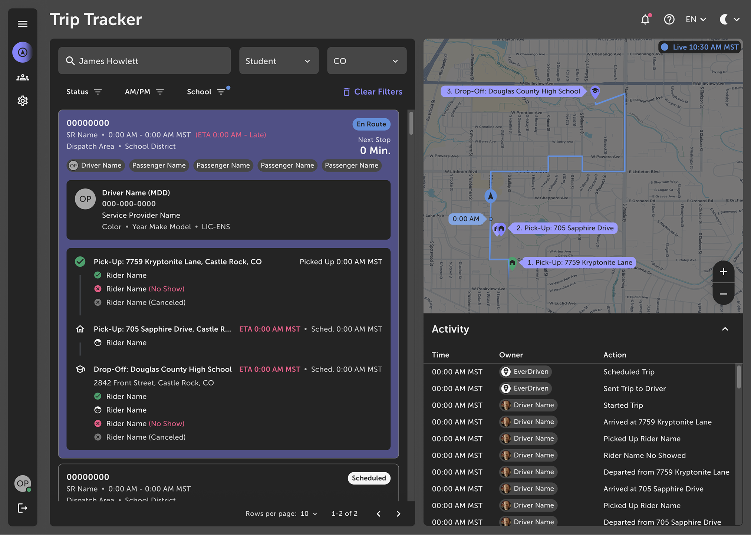
Task: Click the driver phone 000-000-0000
Action: click(x=129, y=204)
